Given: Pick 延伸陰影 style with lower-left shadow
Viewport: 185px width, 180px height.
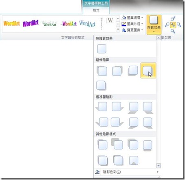Looking at the screenshot, I should point(133,71).
